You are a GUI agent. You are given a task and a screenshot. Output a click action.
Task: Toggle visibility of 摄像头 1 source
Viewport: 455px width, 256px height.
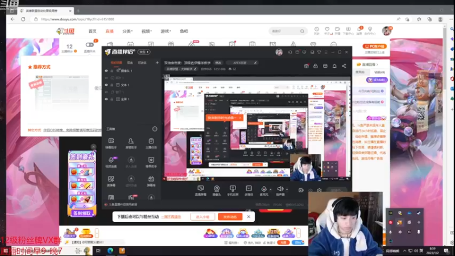coord(106,71)
